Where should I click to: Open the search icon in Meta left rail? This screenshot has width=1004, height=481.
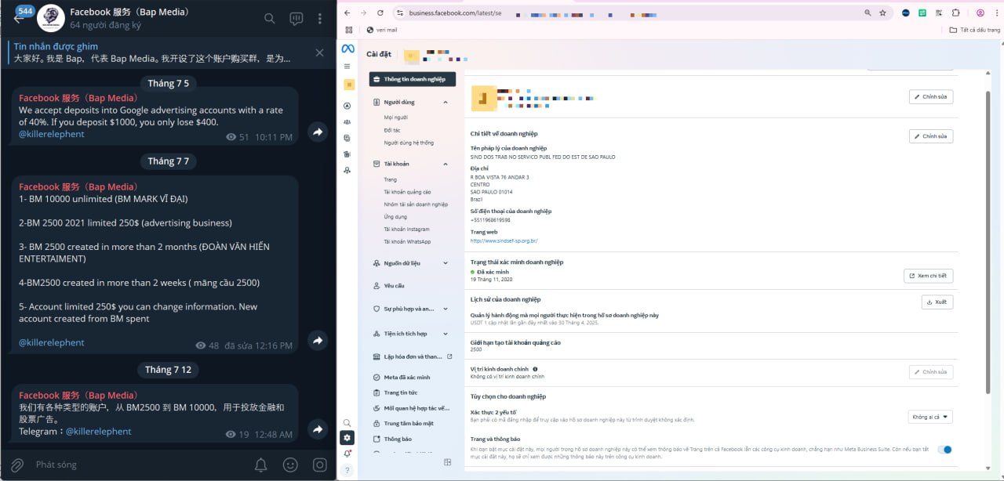click(347, 423)
